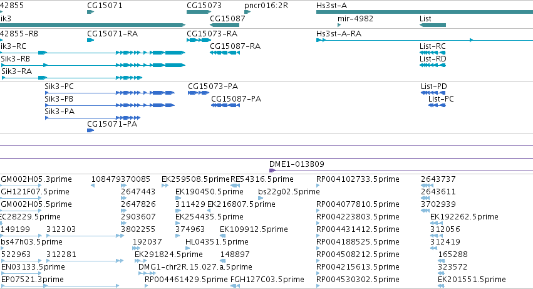Click the mir-4982 gene marker
533x289 pixels.
(339, 25)
